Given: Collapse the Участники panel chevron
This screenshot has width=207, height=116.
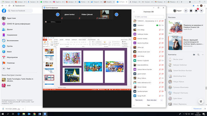Looking at the screenshot, I should tap(134, 12).
